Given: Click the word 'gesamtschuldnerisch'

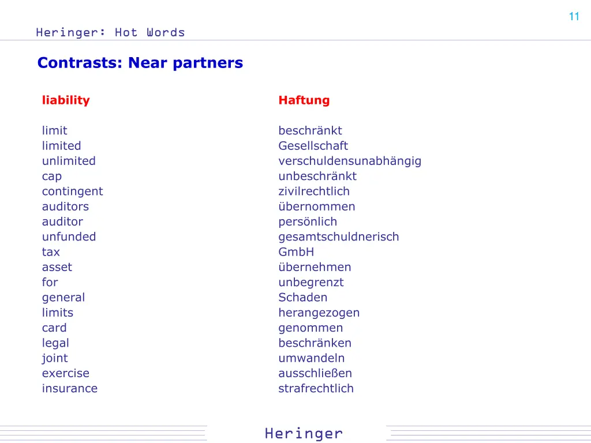Looking at the screenshot, I should [x=338, y=237].
